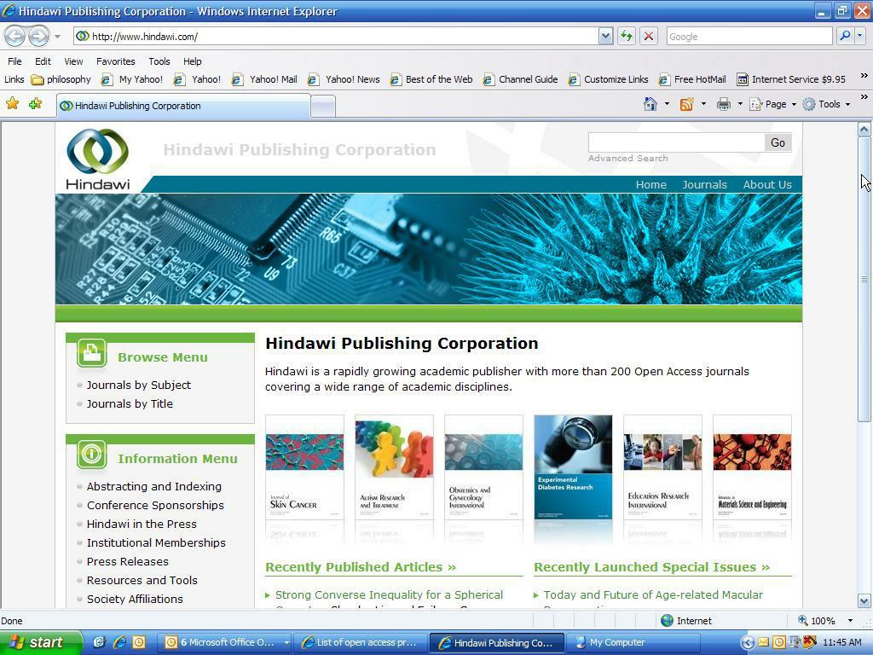Click Internet Explorer quick launch icon

[x=119, y=643]
